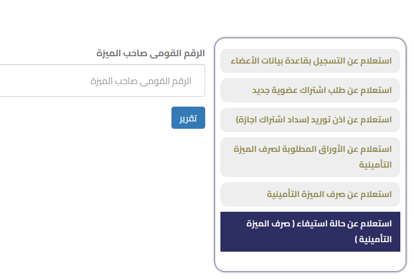The image size is (414, 279).
Task: Open the members database registration inquiry
Action: click(310, 61)
